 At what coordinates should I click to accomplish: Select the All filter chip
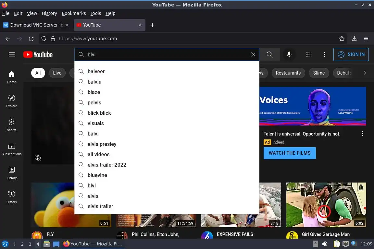coord(38,73)
